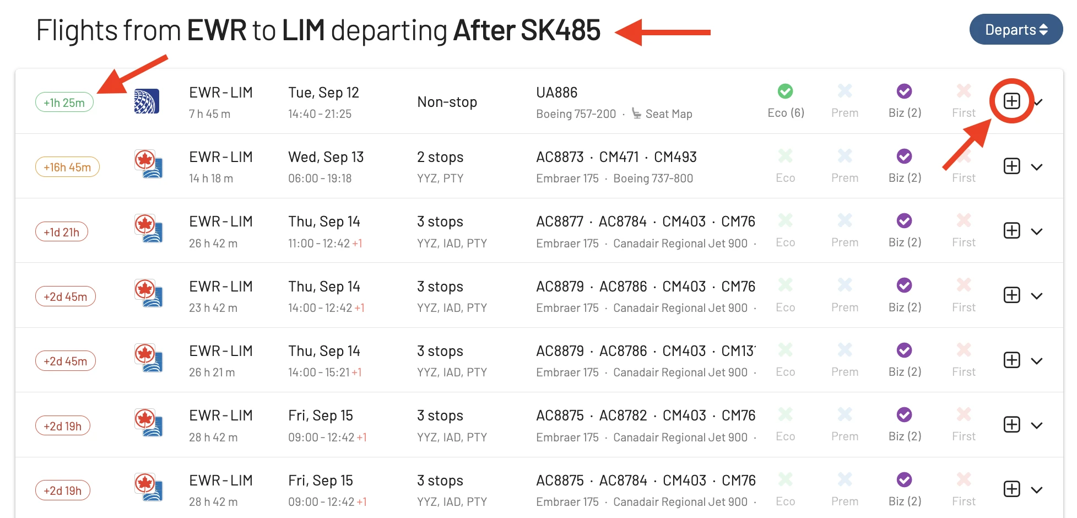Expand details chevron for AC8877 flight
1077x518 pixels.
click(1037, 231)
